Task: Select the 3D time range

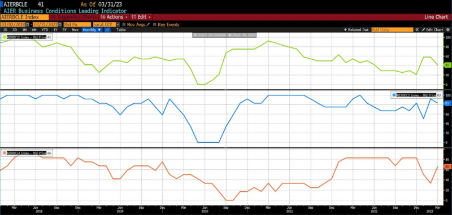Action: tap(15, 30)
